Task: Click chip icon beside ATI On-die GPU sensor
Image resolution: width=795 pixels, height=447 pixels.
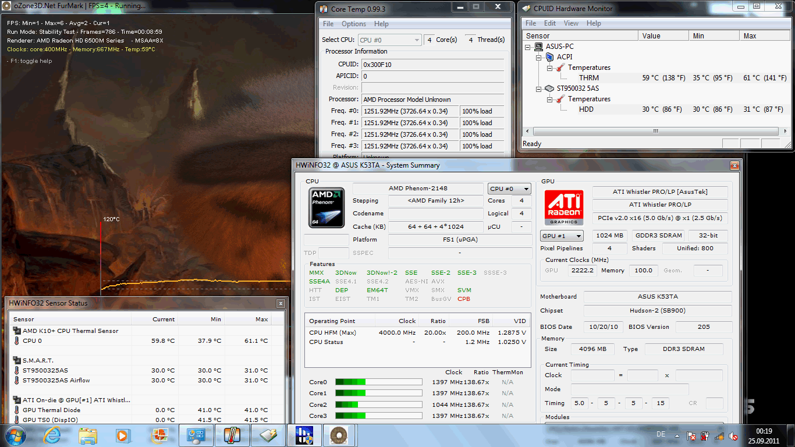Action: pos(17,400)
